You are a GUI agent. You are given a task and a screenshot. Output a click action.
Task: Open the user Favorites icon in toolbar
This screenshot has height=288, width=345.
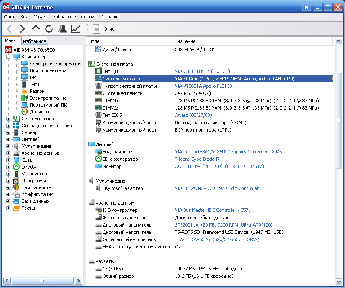(x=62, y=29)
